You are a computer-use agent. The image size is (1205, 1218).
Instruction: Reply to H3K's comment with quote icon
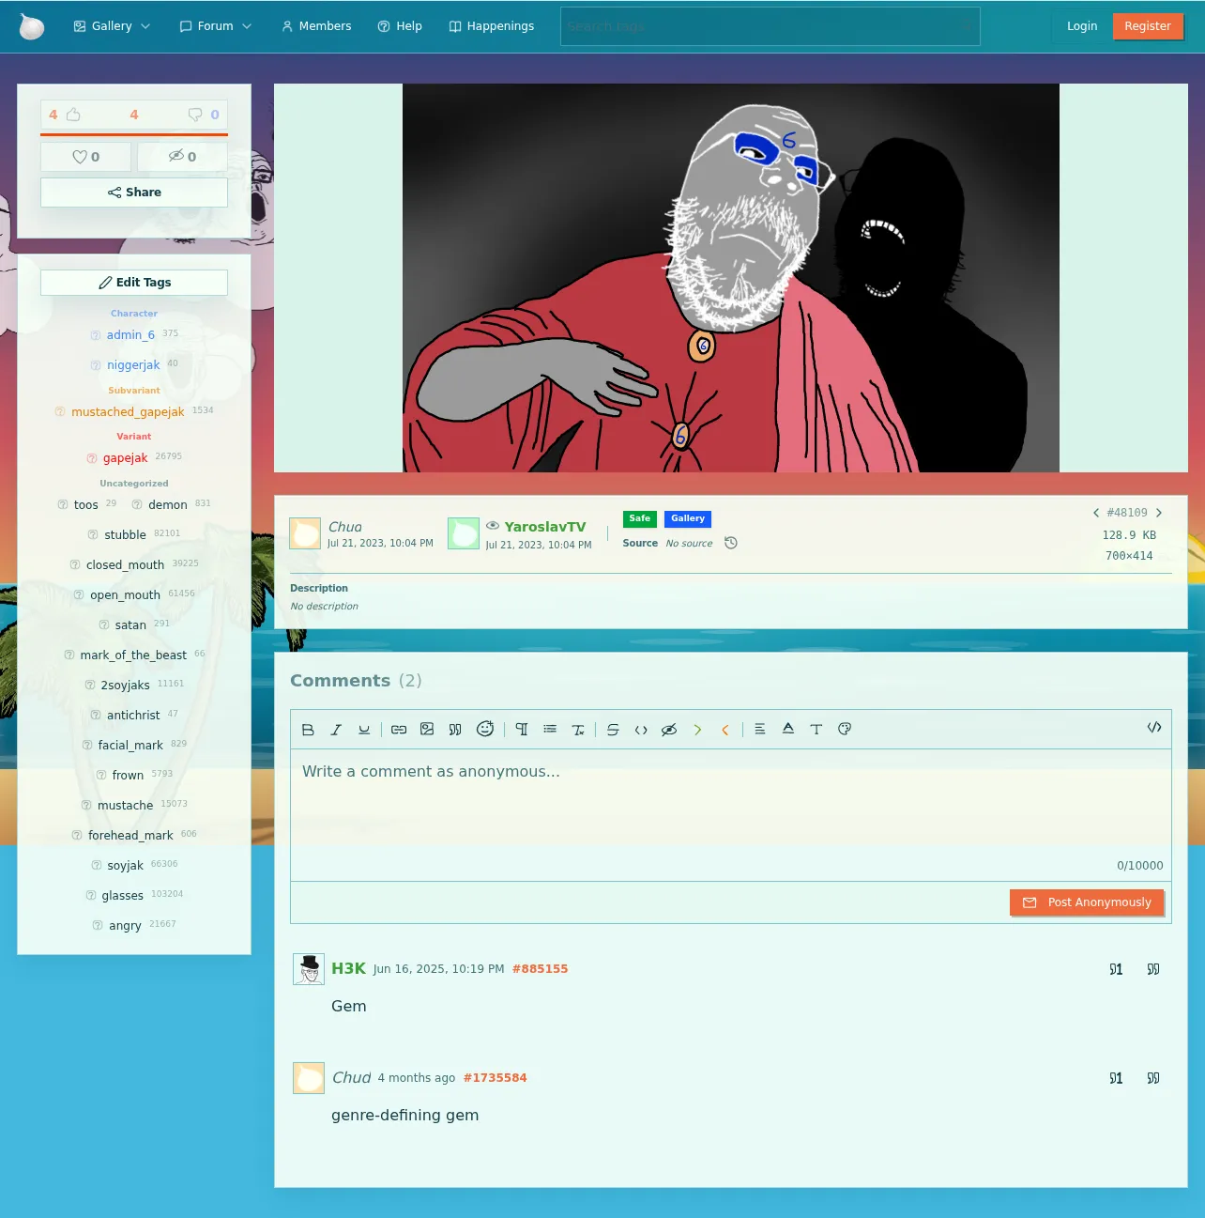click(x=1153, y=969)
